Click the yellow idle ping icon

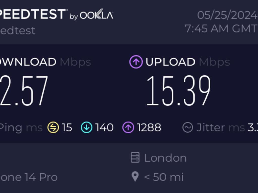pos(53,127)
